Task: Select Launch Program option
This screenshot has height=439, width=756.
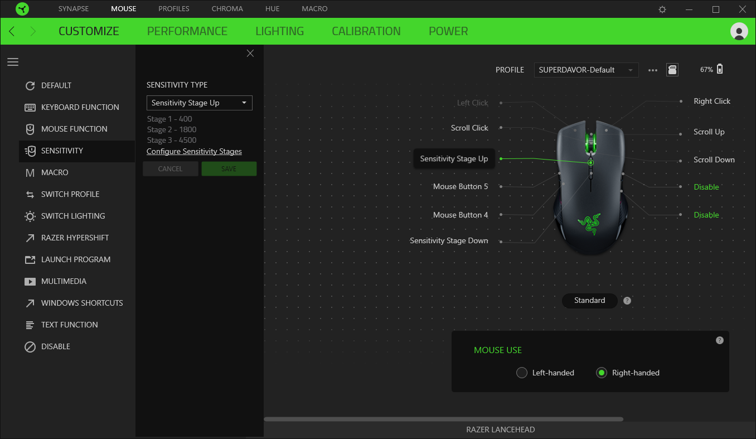Action: pyautogui.click(x=77, y=259)
